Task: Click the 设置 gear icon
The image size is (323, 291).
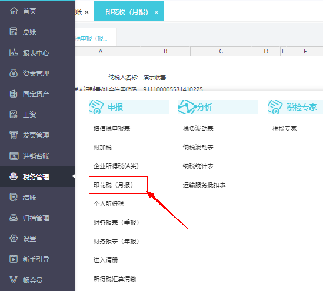Action: [x=14, y=238]
